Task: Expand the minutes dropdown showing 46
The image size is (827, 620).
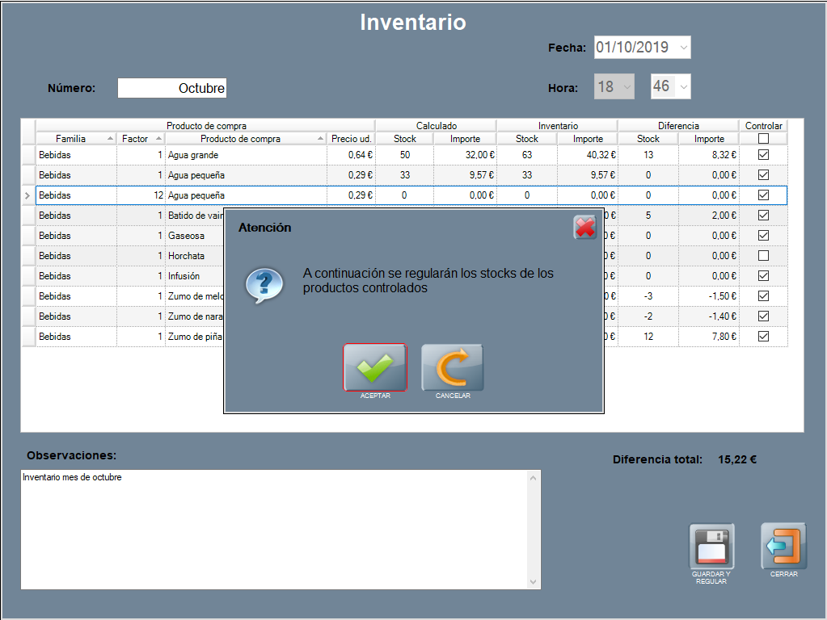Action: point(683,86)
